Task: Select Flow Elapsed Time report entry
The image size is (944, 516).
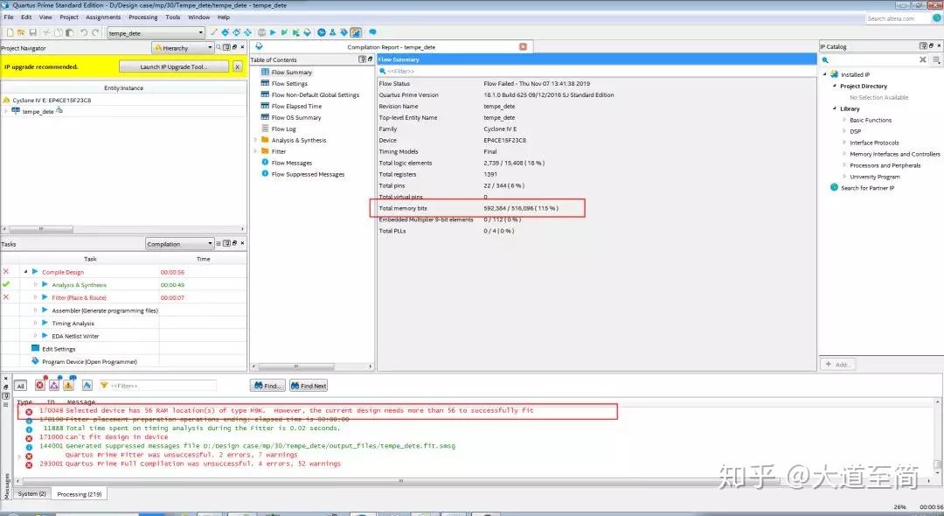Action: point(296,106)
